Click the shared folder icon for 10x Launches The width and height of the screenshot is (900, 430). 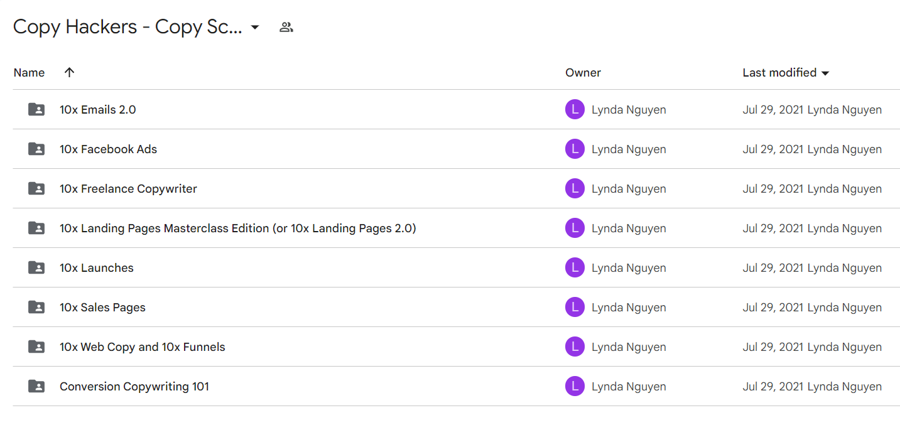point(36,267)
